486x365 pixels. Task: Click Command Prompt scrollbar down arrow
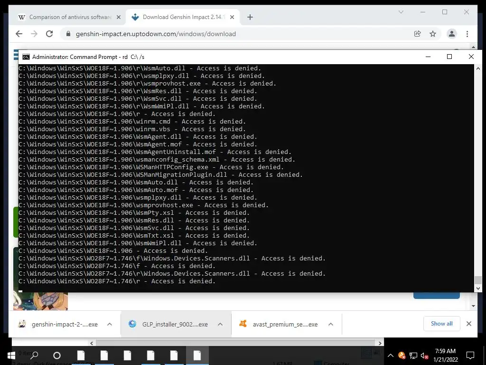coord(478,288)
